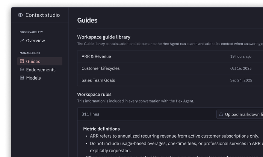Viewport: 263px width, 157px height.
Task: Open the Sales Team Goals guide
Action: tap(98, 80)
